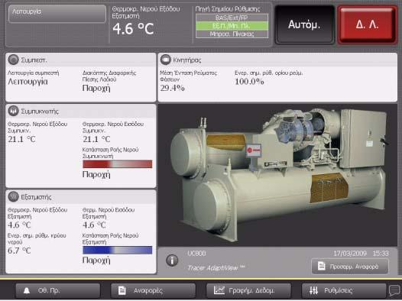
Task: Click the condenser icon beside Συμπυκνωτής
Action: coord(13,111)
